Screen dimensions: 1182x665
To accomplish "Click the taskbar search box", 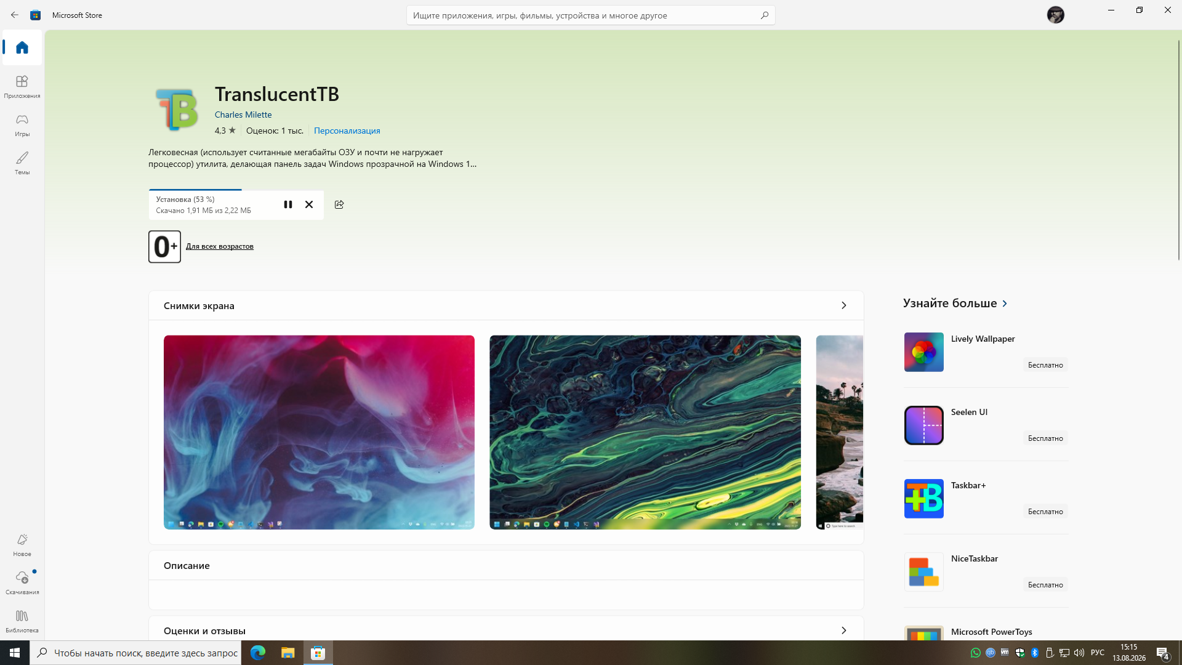I will click(135, 653).
